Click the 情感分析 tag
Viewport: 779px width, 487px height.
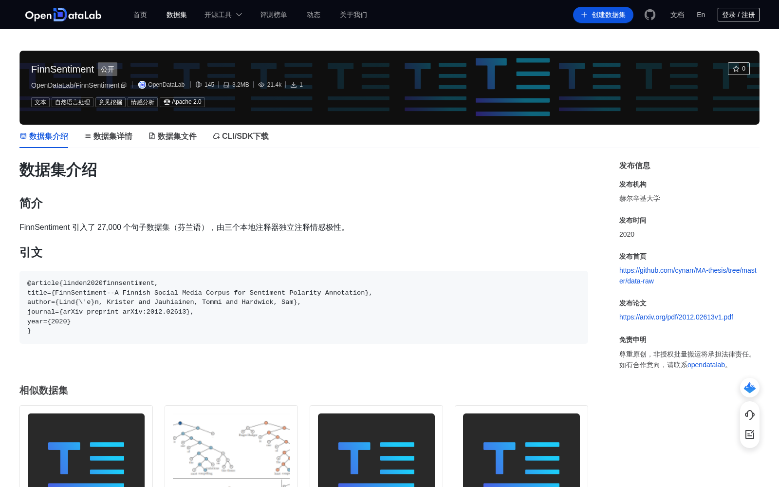143,102
